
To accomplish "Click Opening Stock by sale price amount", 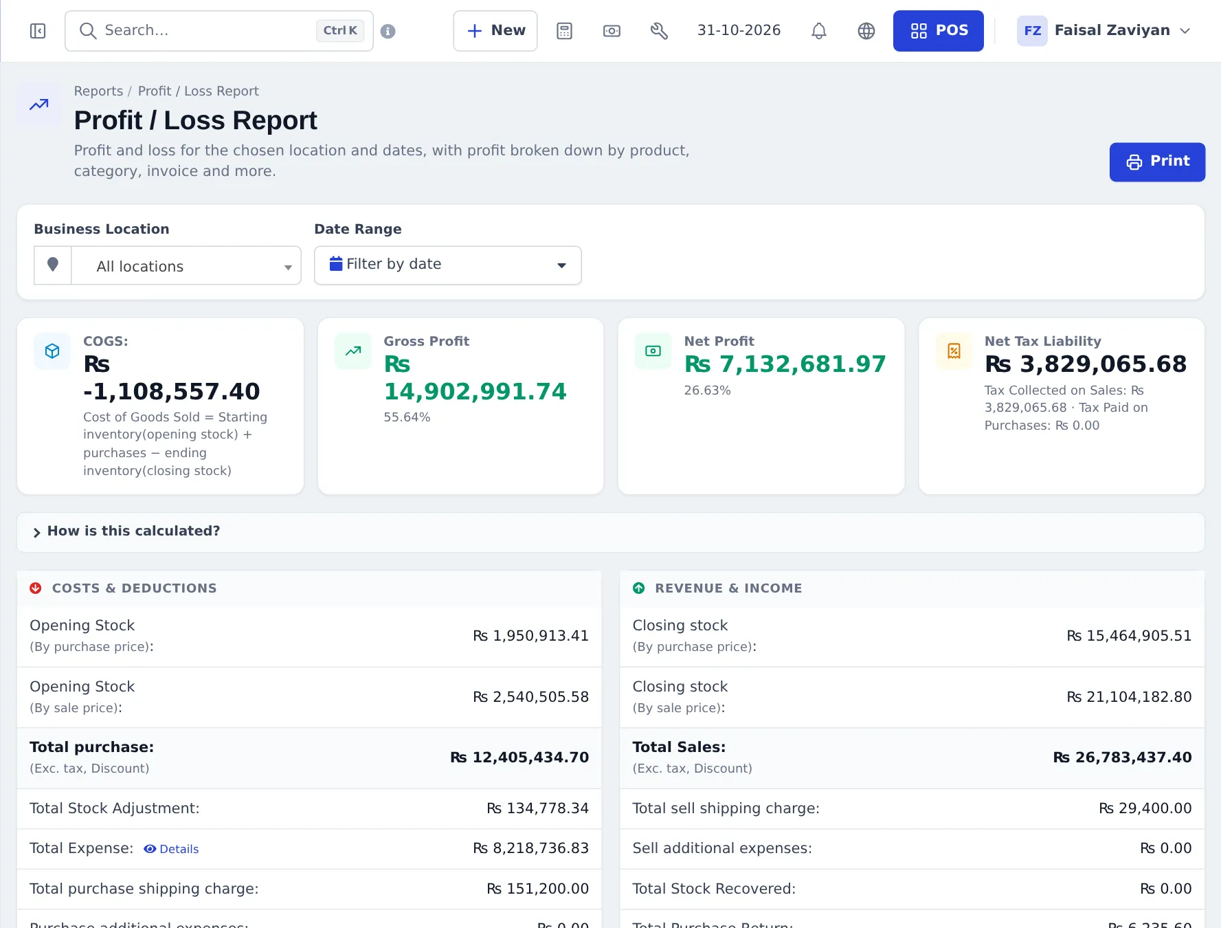I will 530,697.
